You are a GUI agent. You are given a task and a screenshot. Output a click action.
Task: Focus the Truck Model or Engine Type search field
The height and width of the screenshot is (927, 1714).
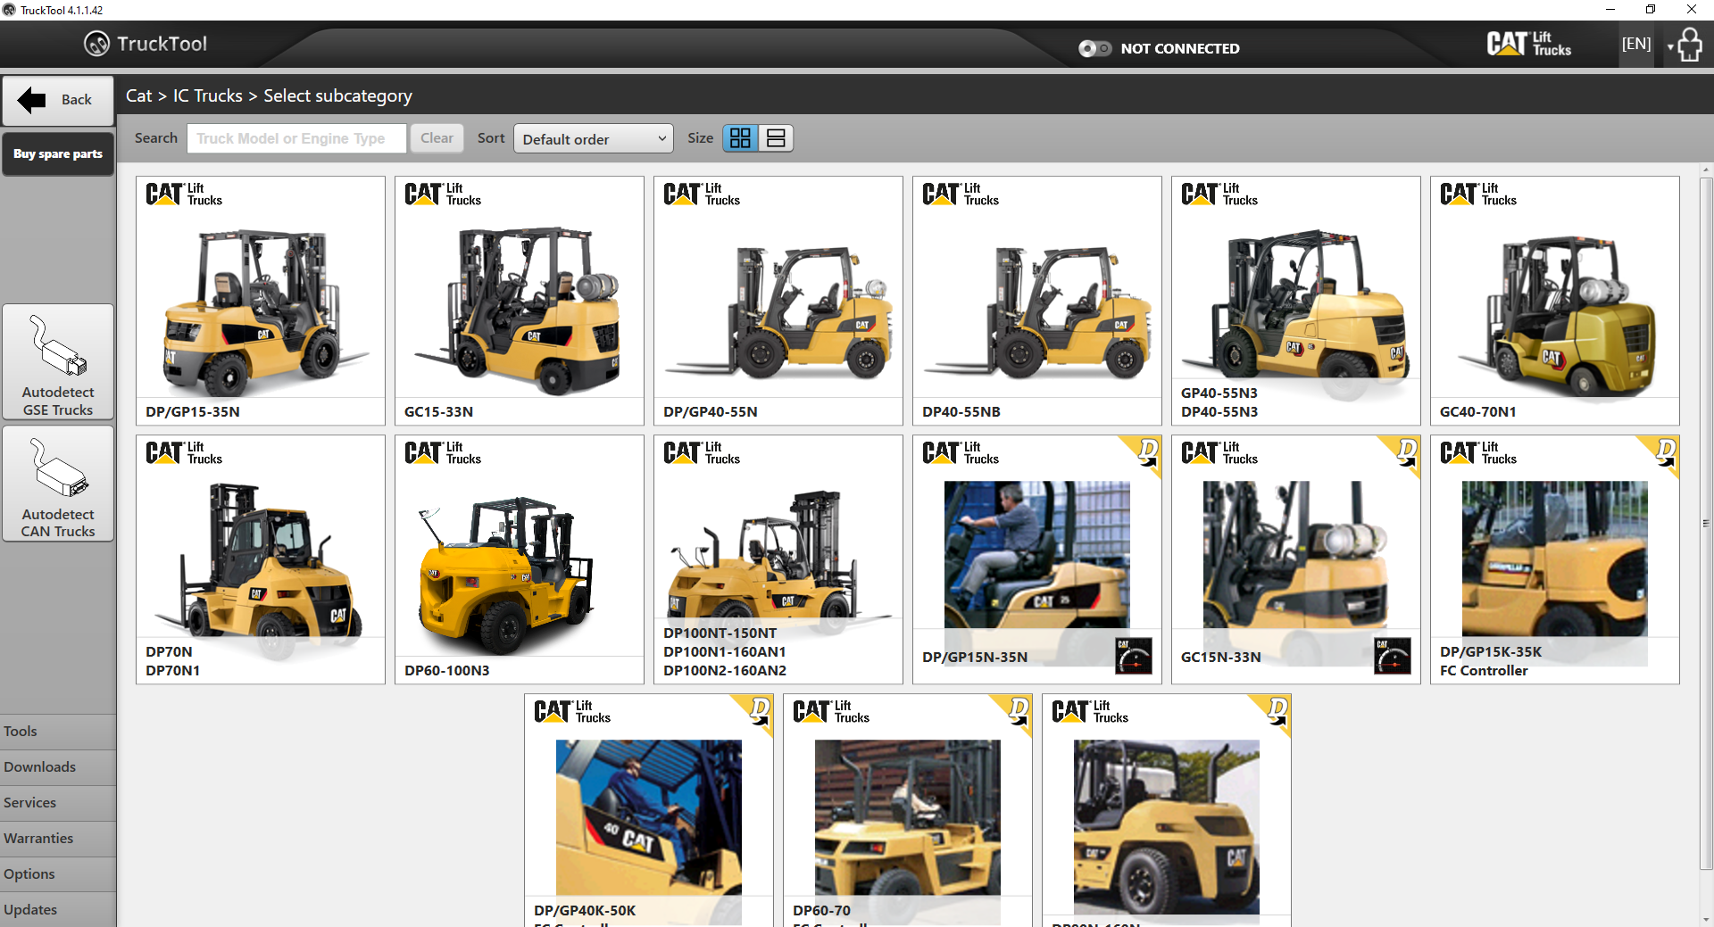click(296, 138)
